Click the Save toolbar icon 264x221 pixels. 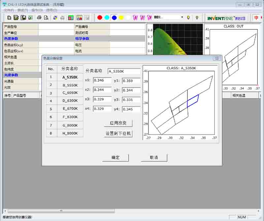(23, 18)
